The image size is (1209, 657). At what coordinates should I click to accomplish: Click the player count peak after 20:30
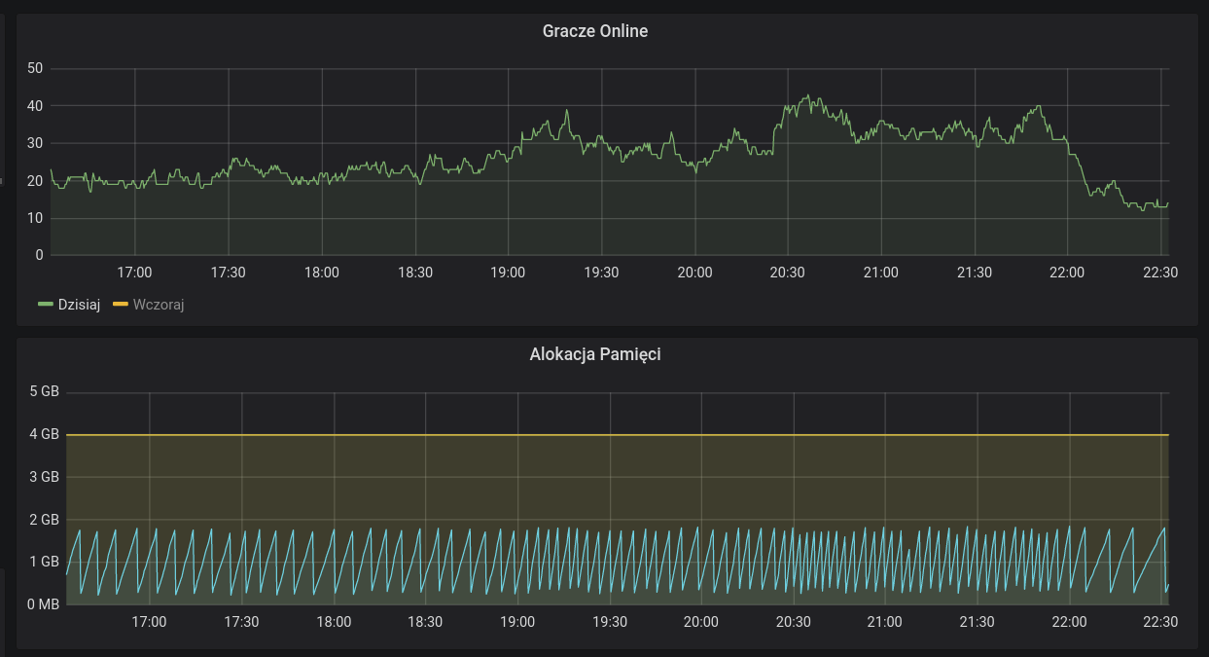tap(807, 96)
